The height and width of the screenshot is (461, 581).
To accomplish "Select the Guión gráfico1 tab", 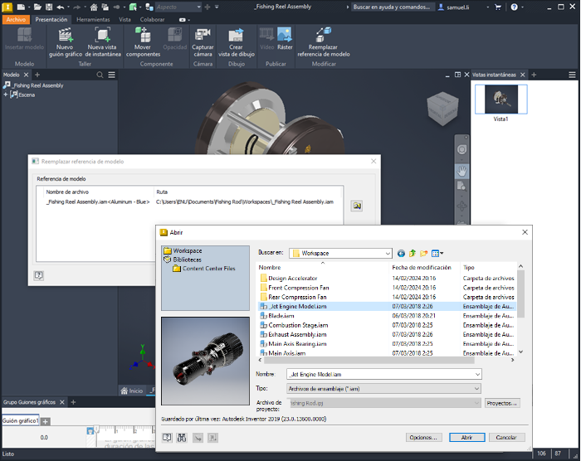I will pyautogui.click(x=20, y=420).
